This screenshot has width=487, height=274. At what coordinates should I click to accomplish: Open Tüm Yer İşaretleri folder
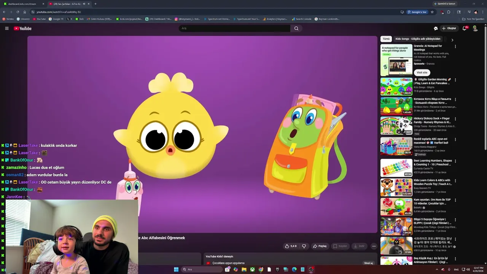[x=473, y=19]
